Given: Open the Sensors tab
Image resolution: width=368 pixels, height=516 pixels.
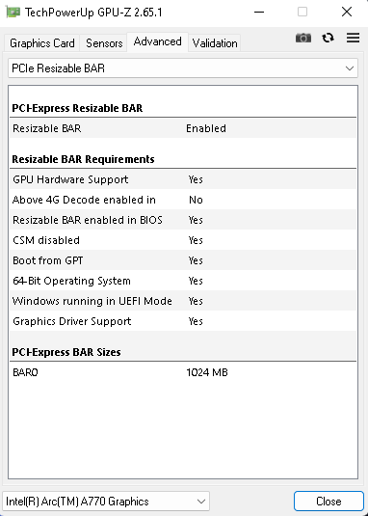Looking at the screenshot, I should [104, 43].
